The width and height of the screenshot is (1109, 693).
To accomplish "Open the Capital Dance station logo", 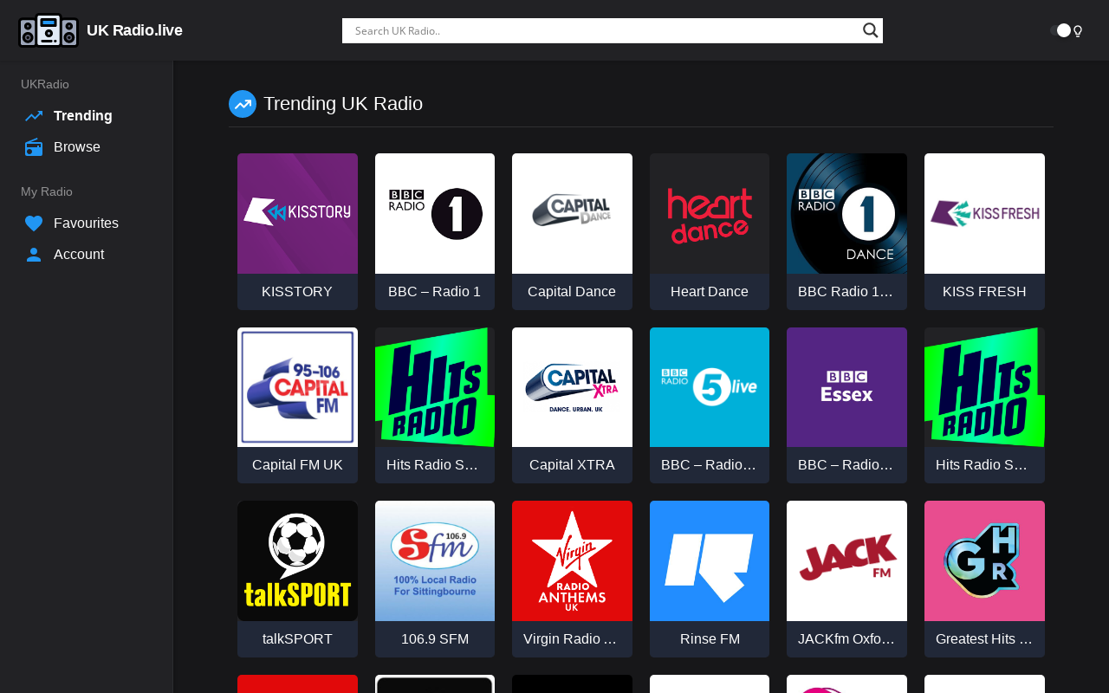I will (x=572, y=213).
